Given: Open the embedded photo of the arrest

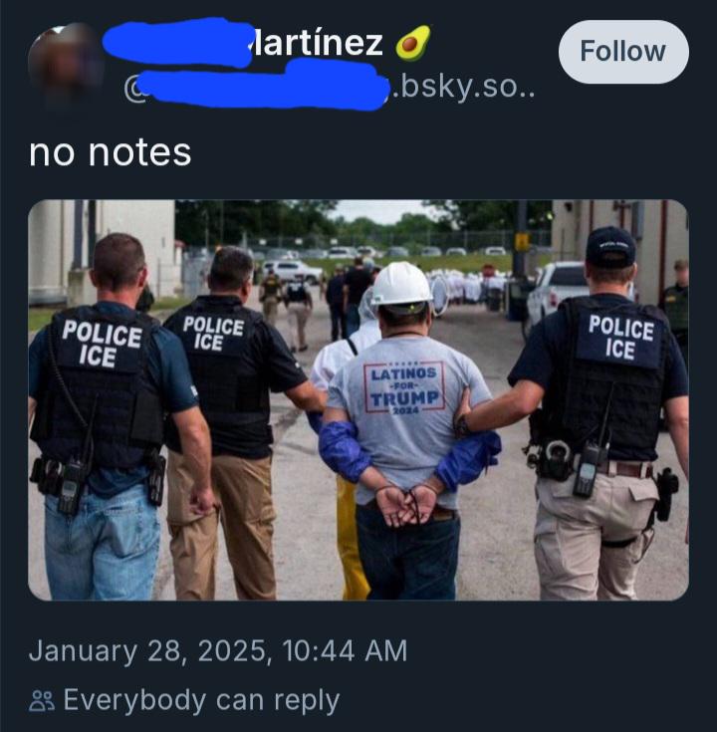Looking at the screenshot, I should 358,399.
